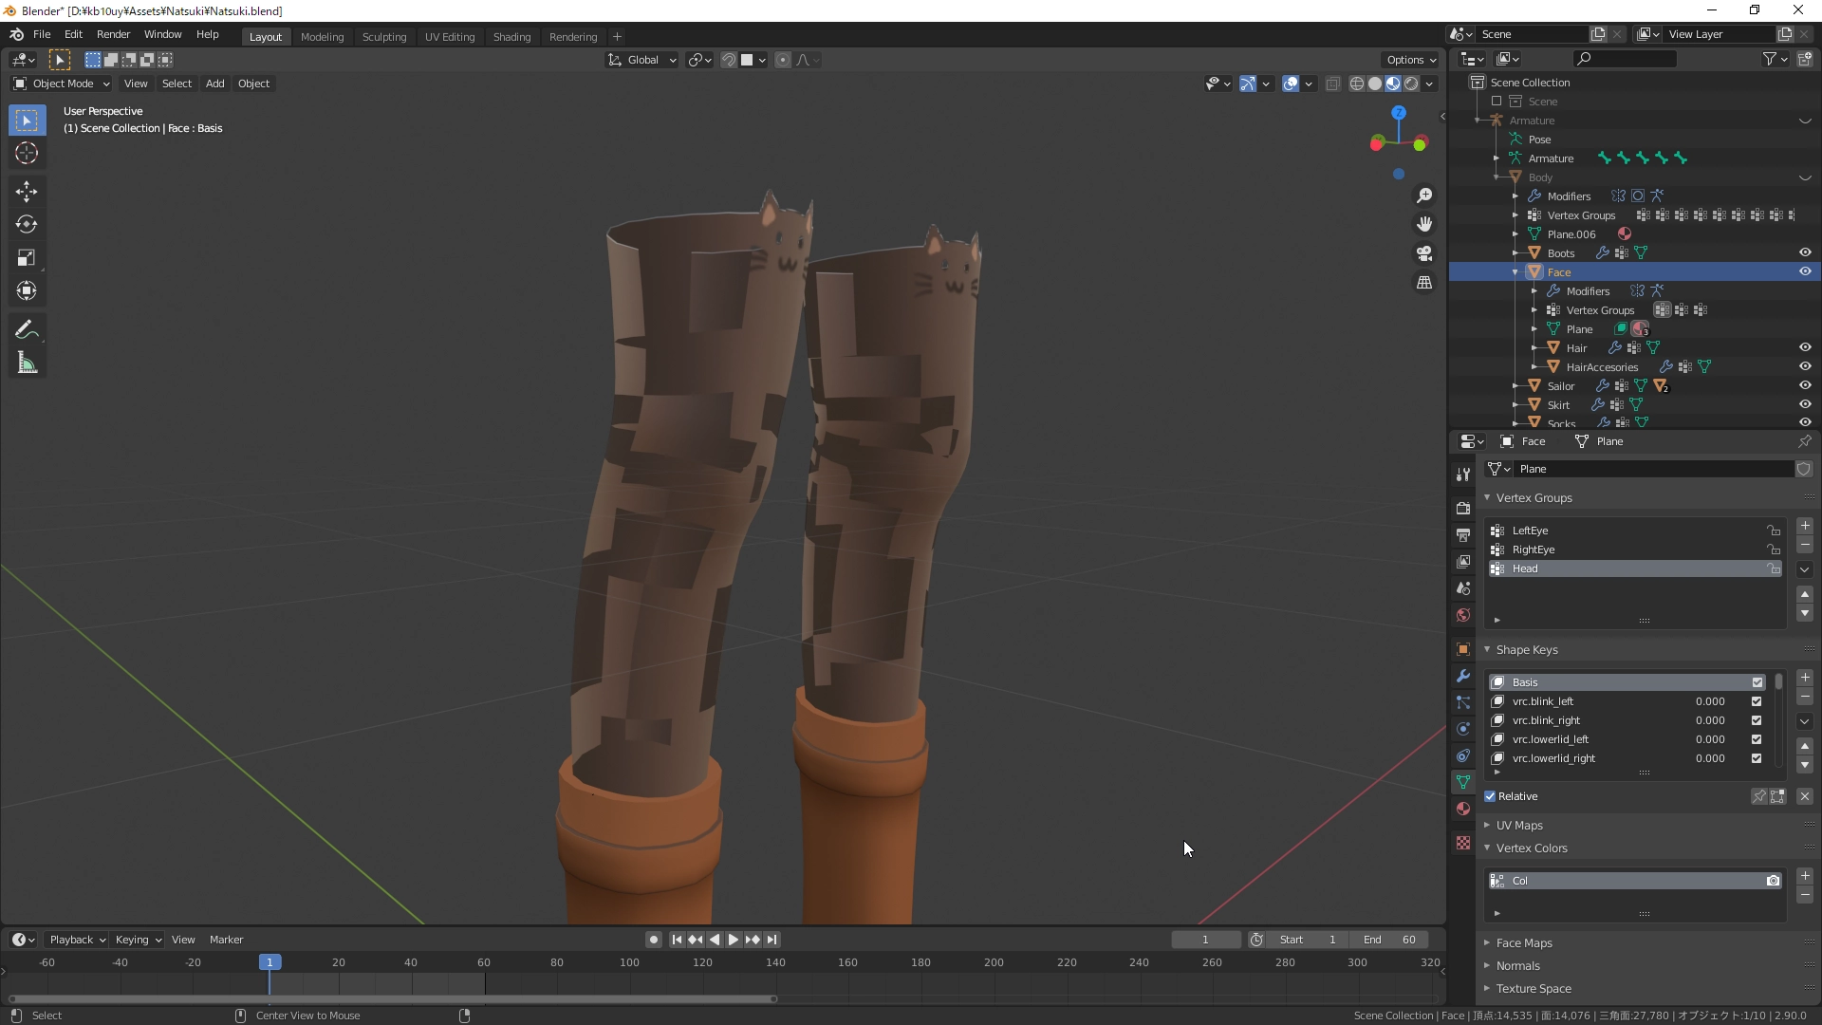Activate the Annotate tool
1822x1025 pixels.
tap(27, 330)
